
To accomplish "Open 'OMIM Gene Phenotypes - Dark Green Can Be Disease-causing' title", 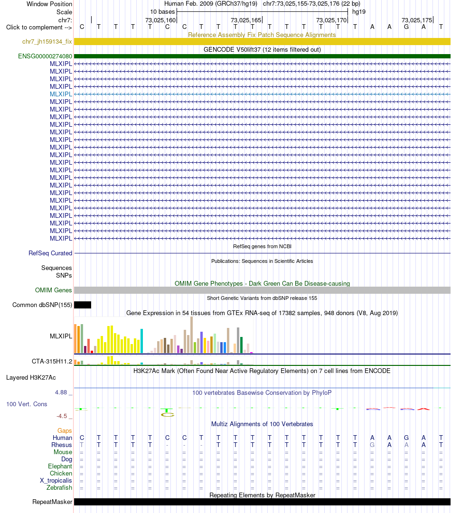I will point(262,284).
